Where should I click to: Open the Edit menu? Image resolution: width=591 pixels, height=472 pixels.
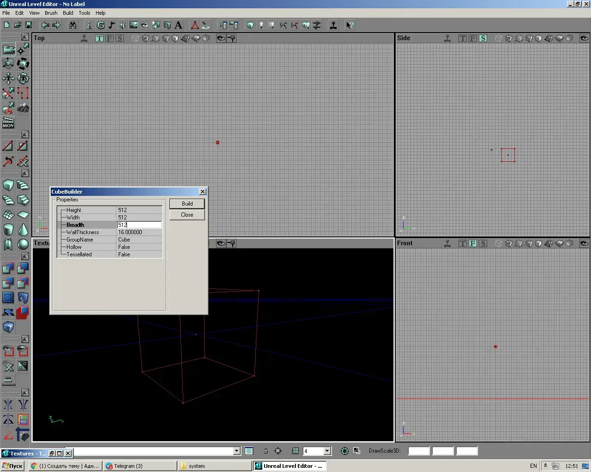(19, 13)
